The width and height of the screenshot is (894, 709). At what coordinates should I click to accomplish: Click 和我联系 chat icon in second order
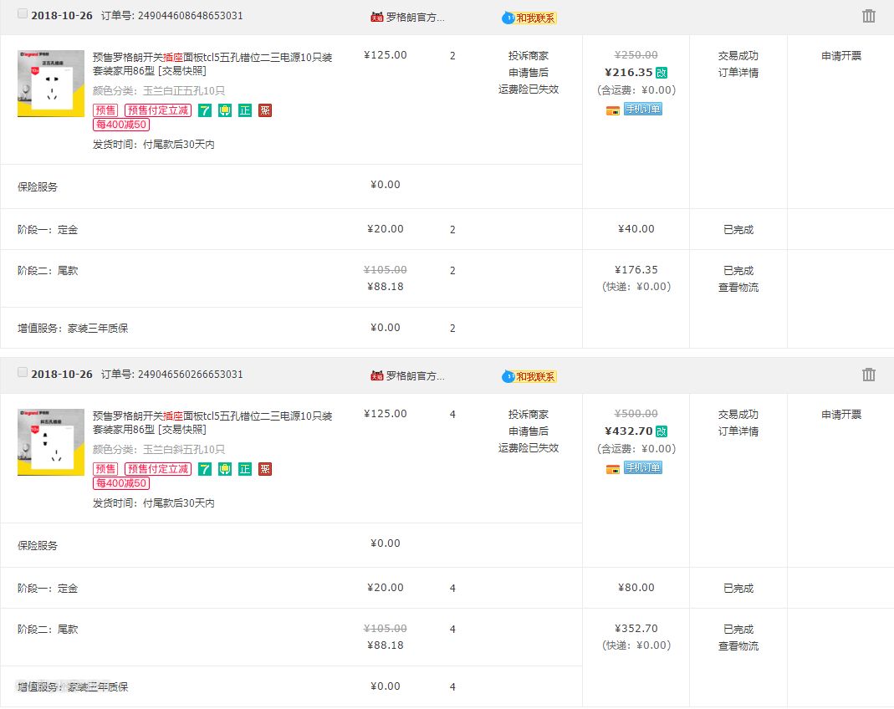(529, 376)
